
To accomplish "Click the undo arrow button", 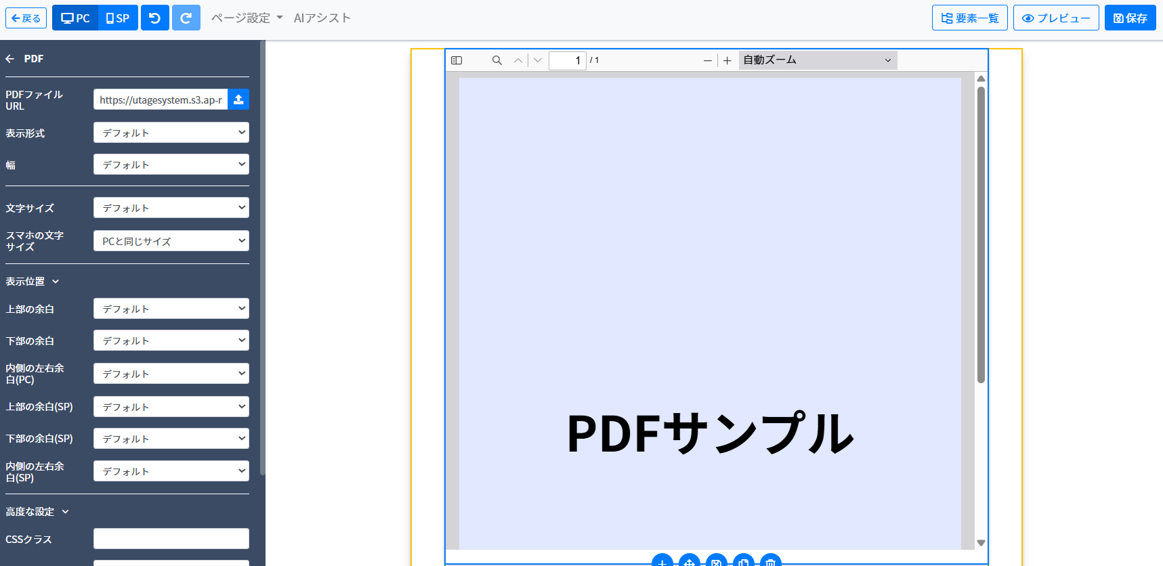I will pos(154,18).
